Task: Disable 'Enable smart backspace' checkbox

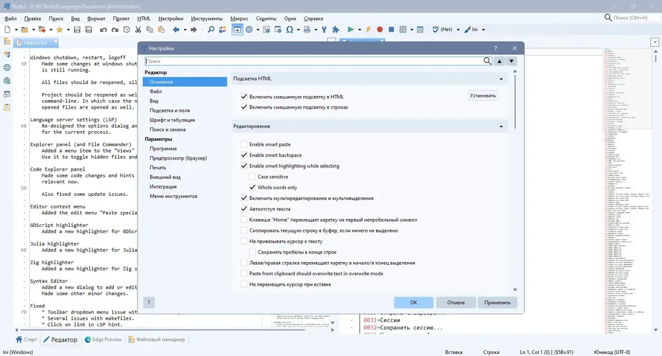Action: (244, 155)
